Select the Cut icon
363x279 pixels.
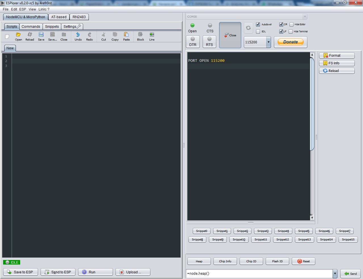103,36
